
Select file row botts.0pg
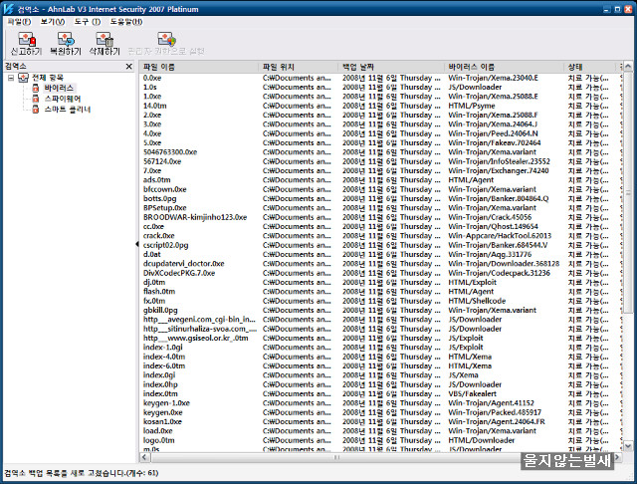coord(380,199)
